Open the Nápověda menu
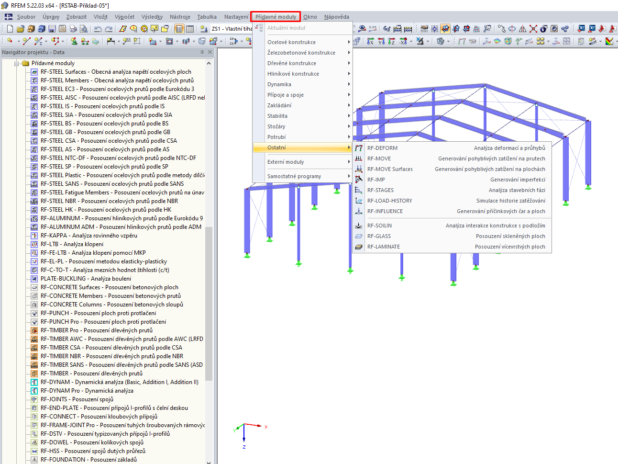The height and width of the screenshot is (464, 618). pyautogui.click(x=336, y=17)
